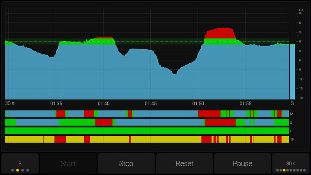The height and width of the screenshot is (175, 311).
Task: Click the I label next to the green bar
Action: [292, 131]
